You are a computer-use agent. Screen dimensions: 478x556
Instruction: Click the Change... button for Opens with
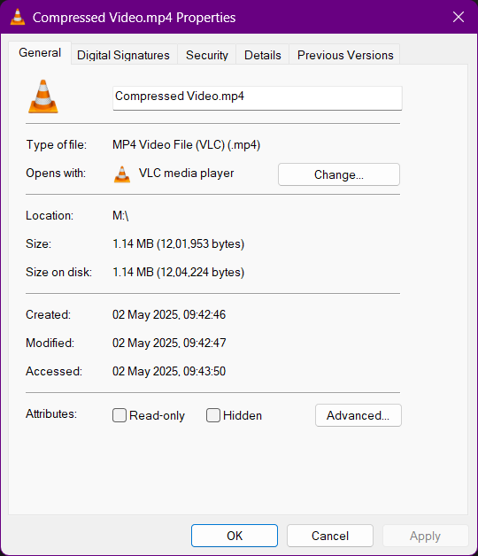coord(339,174)
